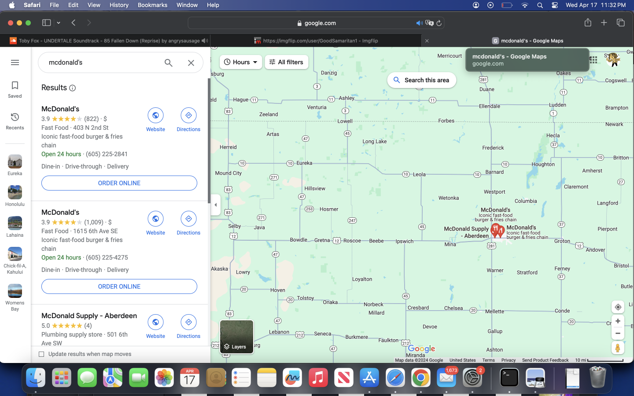Image resolution: width=634 pixels, height=396 pixels.
Task: Expand the Hours filter dropdown
Action: pyautogui.click(x=241, y=62)
